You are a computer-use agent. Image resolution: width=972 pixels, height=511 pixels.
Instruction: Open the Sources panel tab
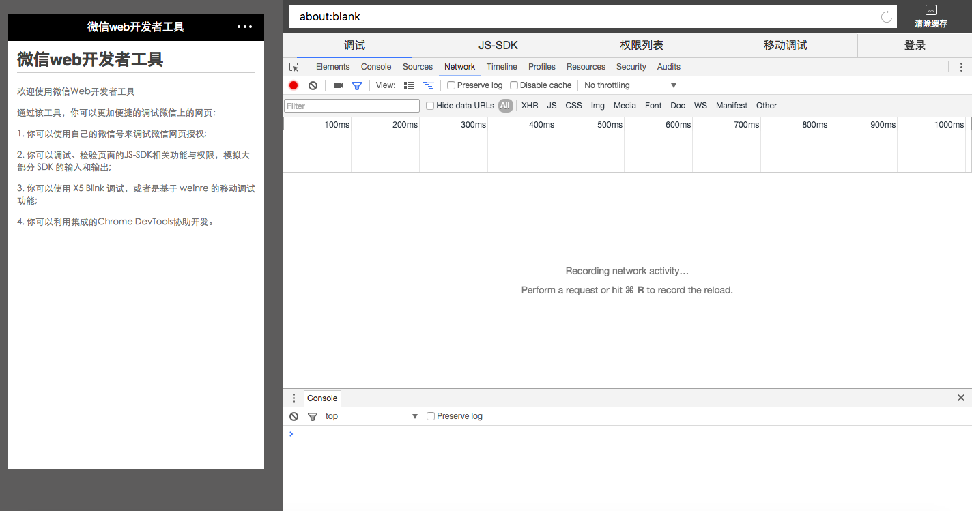point(418,67)
